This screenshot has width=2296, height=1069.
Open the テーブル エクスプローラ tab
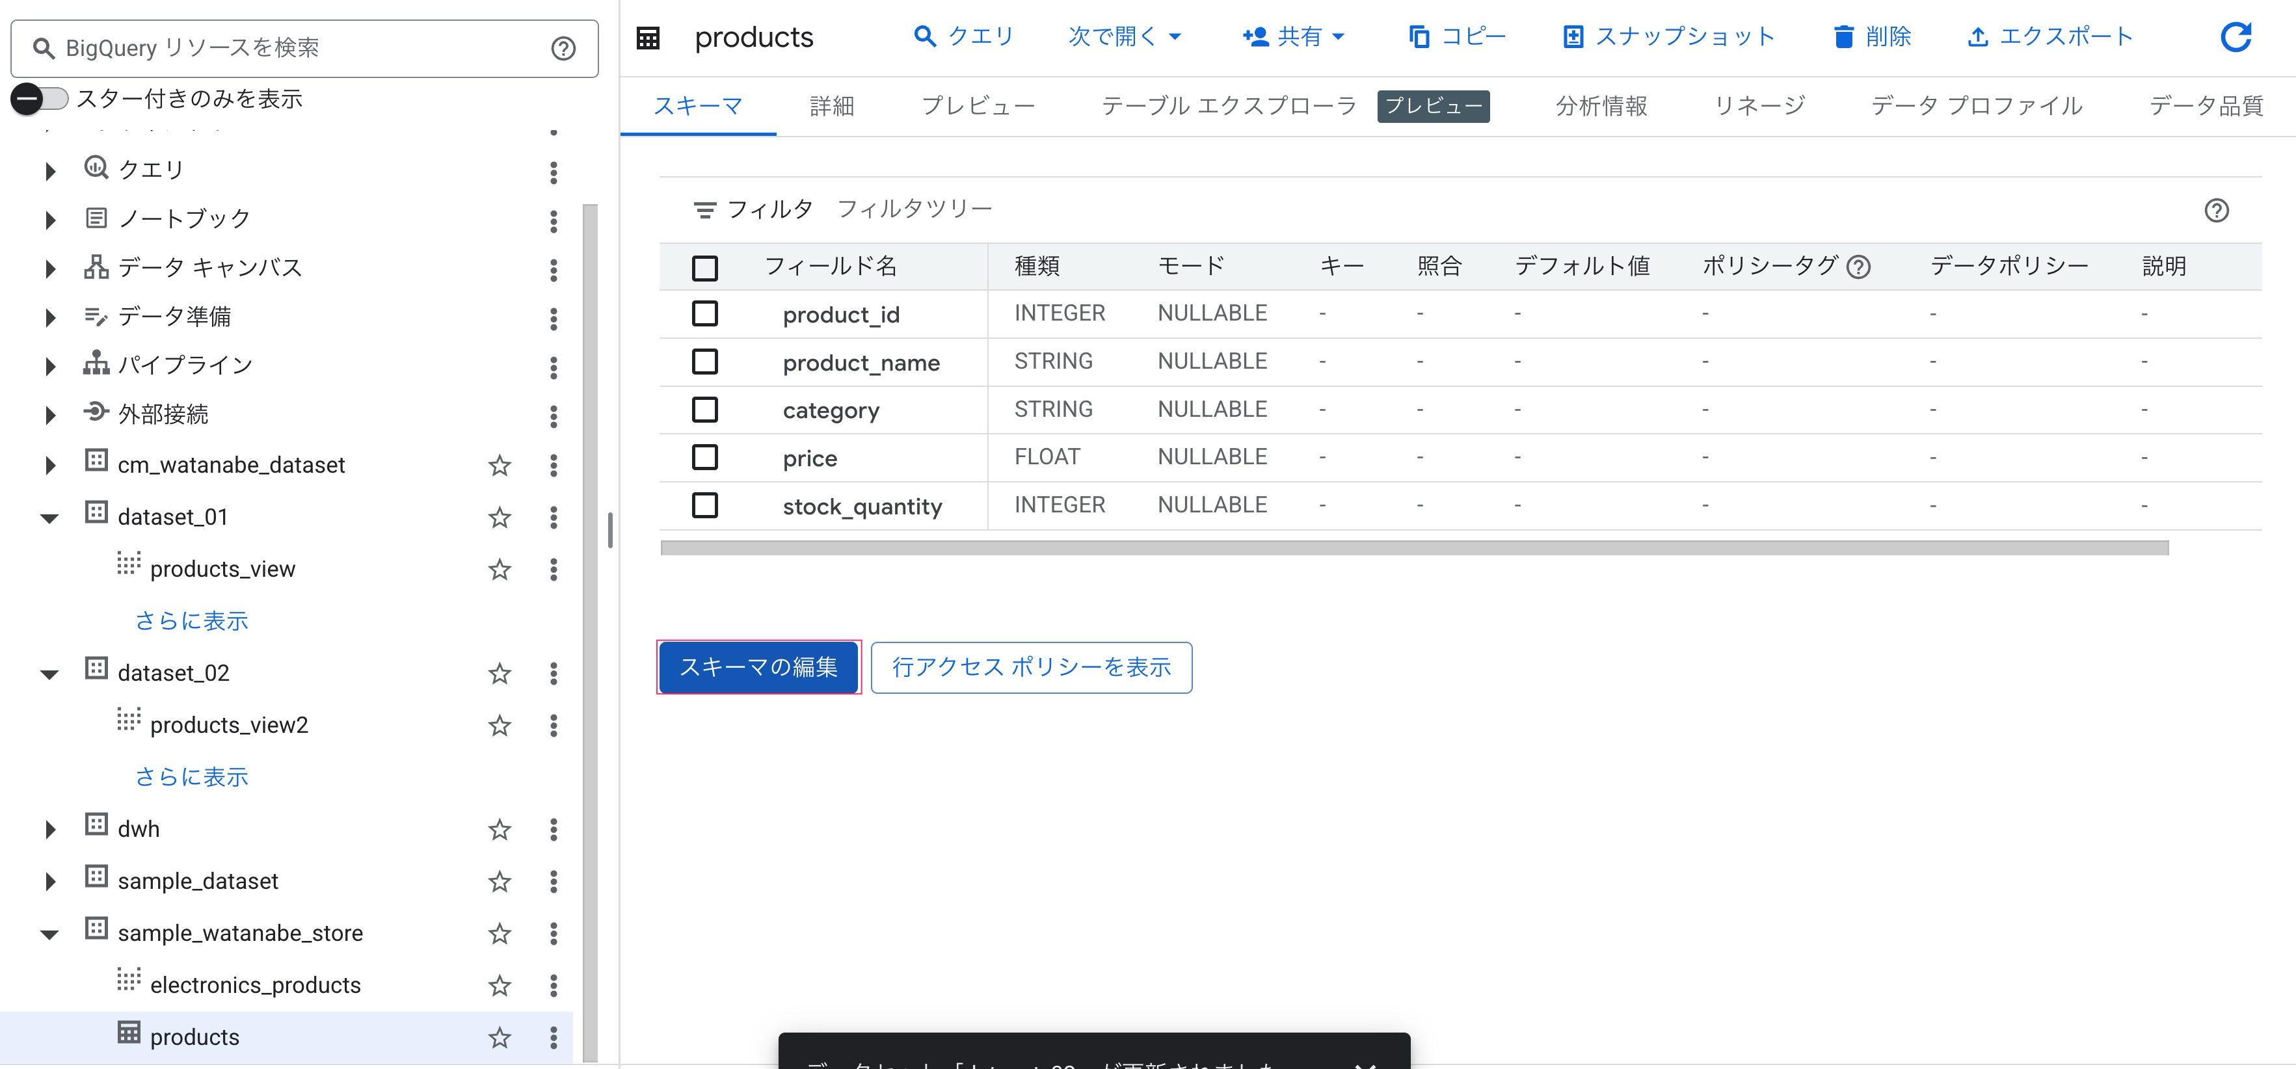pyautogui.click(x=1228, y=106)
